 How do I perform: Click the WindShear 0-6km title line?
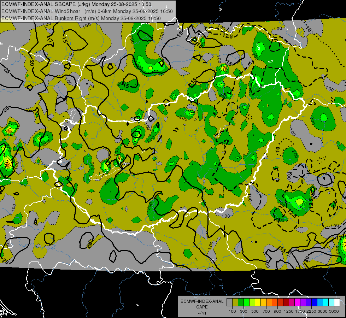coord(87,11)
